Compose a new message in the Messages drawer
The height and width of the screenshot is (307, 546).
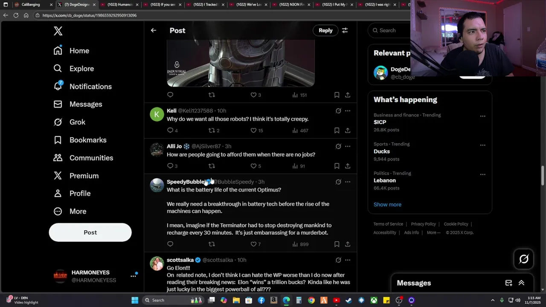pos(508,283)
